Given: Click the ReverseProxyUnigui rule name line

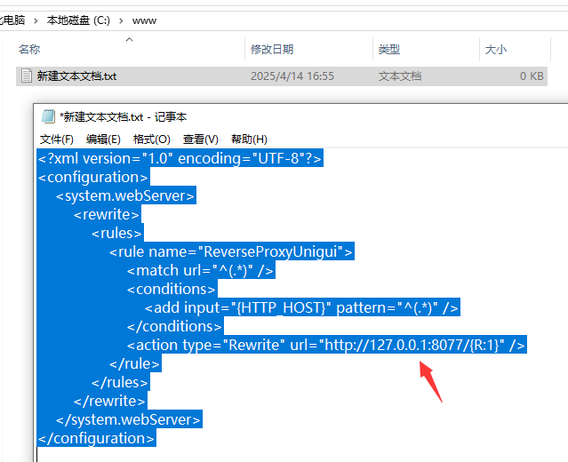Looking at the screenshot, I should click(231, 251).
